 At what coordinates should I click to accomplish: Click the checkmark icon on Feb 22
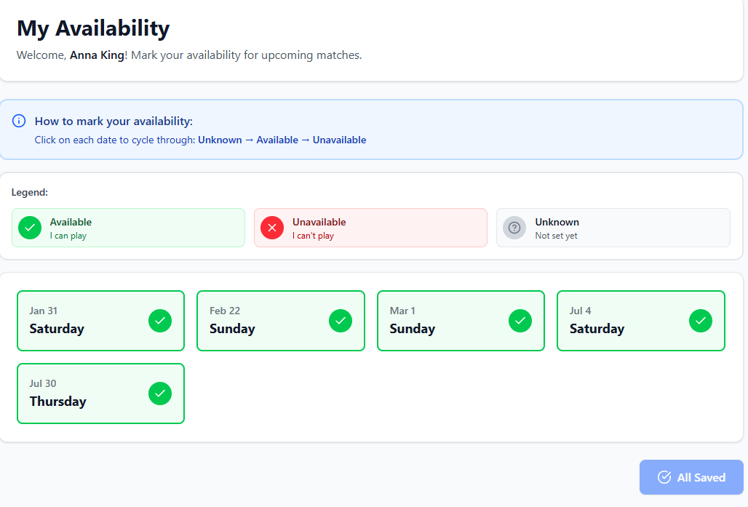pyautogui.click(x=340, y=321)
